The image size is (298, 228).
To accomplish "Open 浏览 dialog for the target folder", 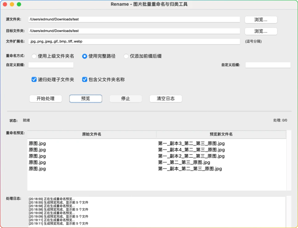I will [x=261, y=31].
